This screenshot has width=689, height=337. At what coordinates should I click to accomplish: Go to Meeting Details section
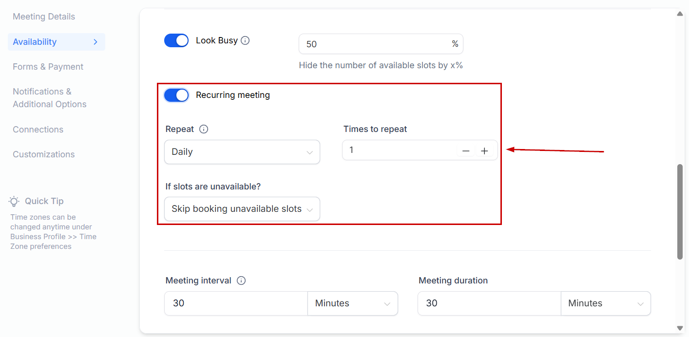pyautogui.click(x=44, y=17)
